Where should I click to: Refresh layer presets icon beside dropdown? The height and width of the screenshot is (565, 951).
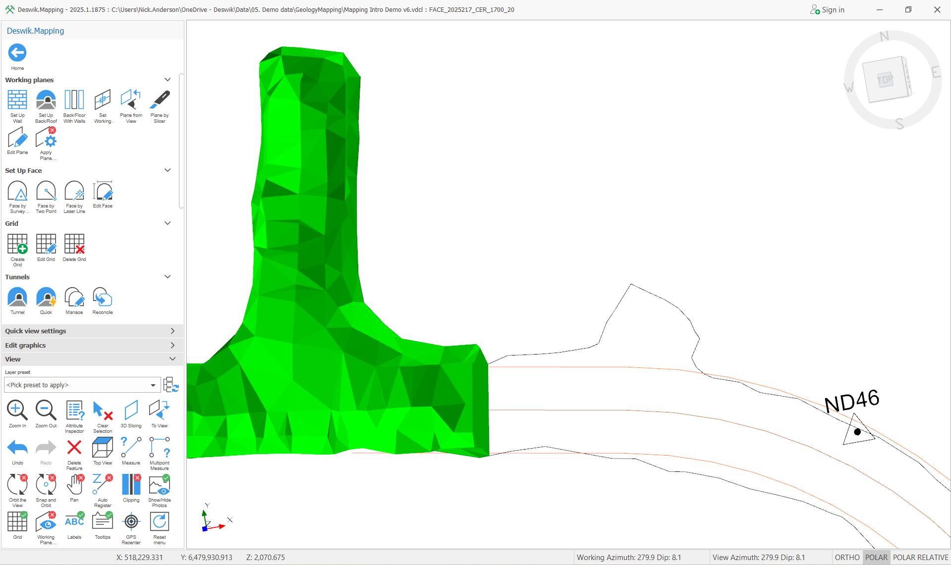[x=171, y=385]
